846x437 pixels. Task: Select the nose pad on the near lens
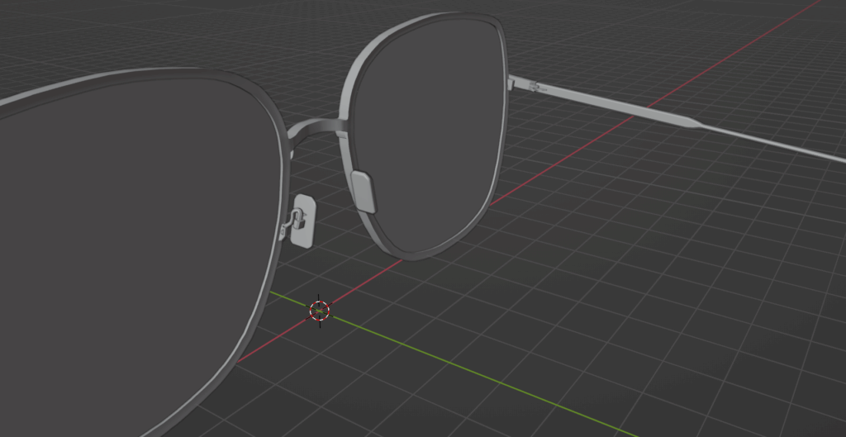point(303,221)
